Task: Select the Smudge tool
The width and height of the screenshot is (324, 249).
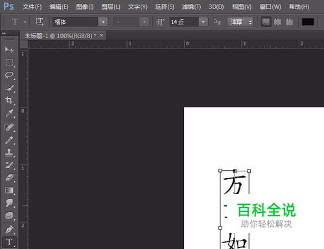Action: pos(9,203)
